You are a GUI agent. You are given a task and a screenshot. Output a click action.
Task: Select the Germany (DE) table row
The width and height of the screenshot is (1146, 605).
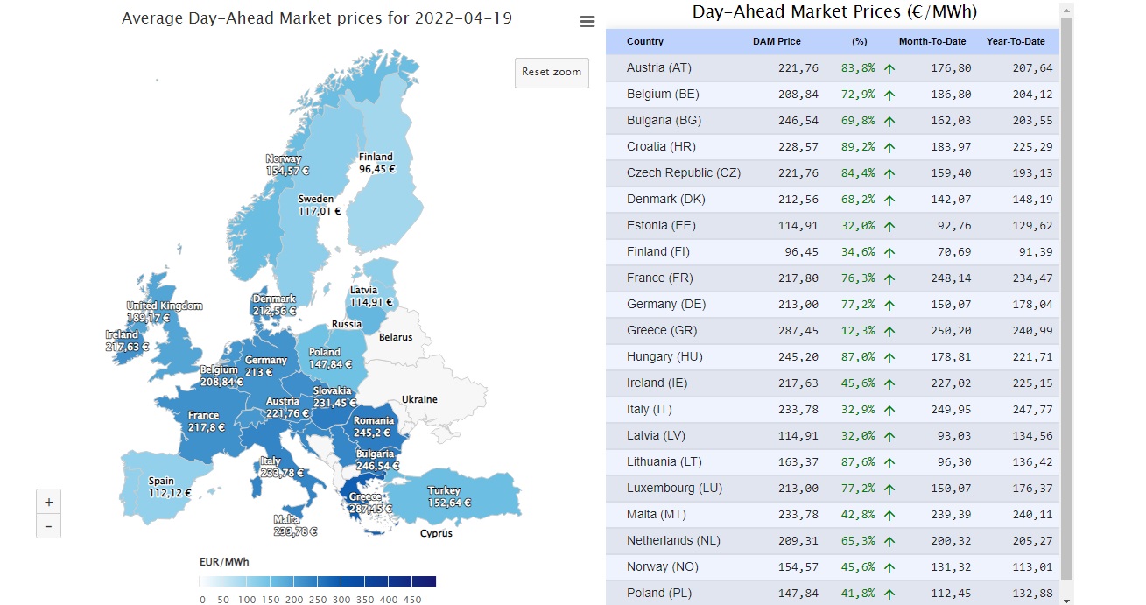click(x=833, y=305)
